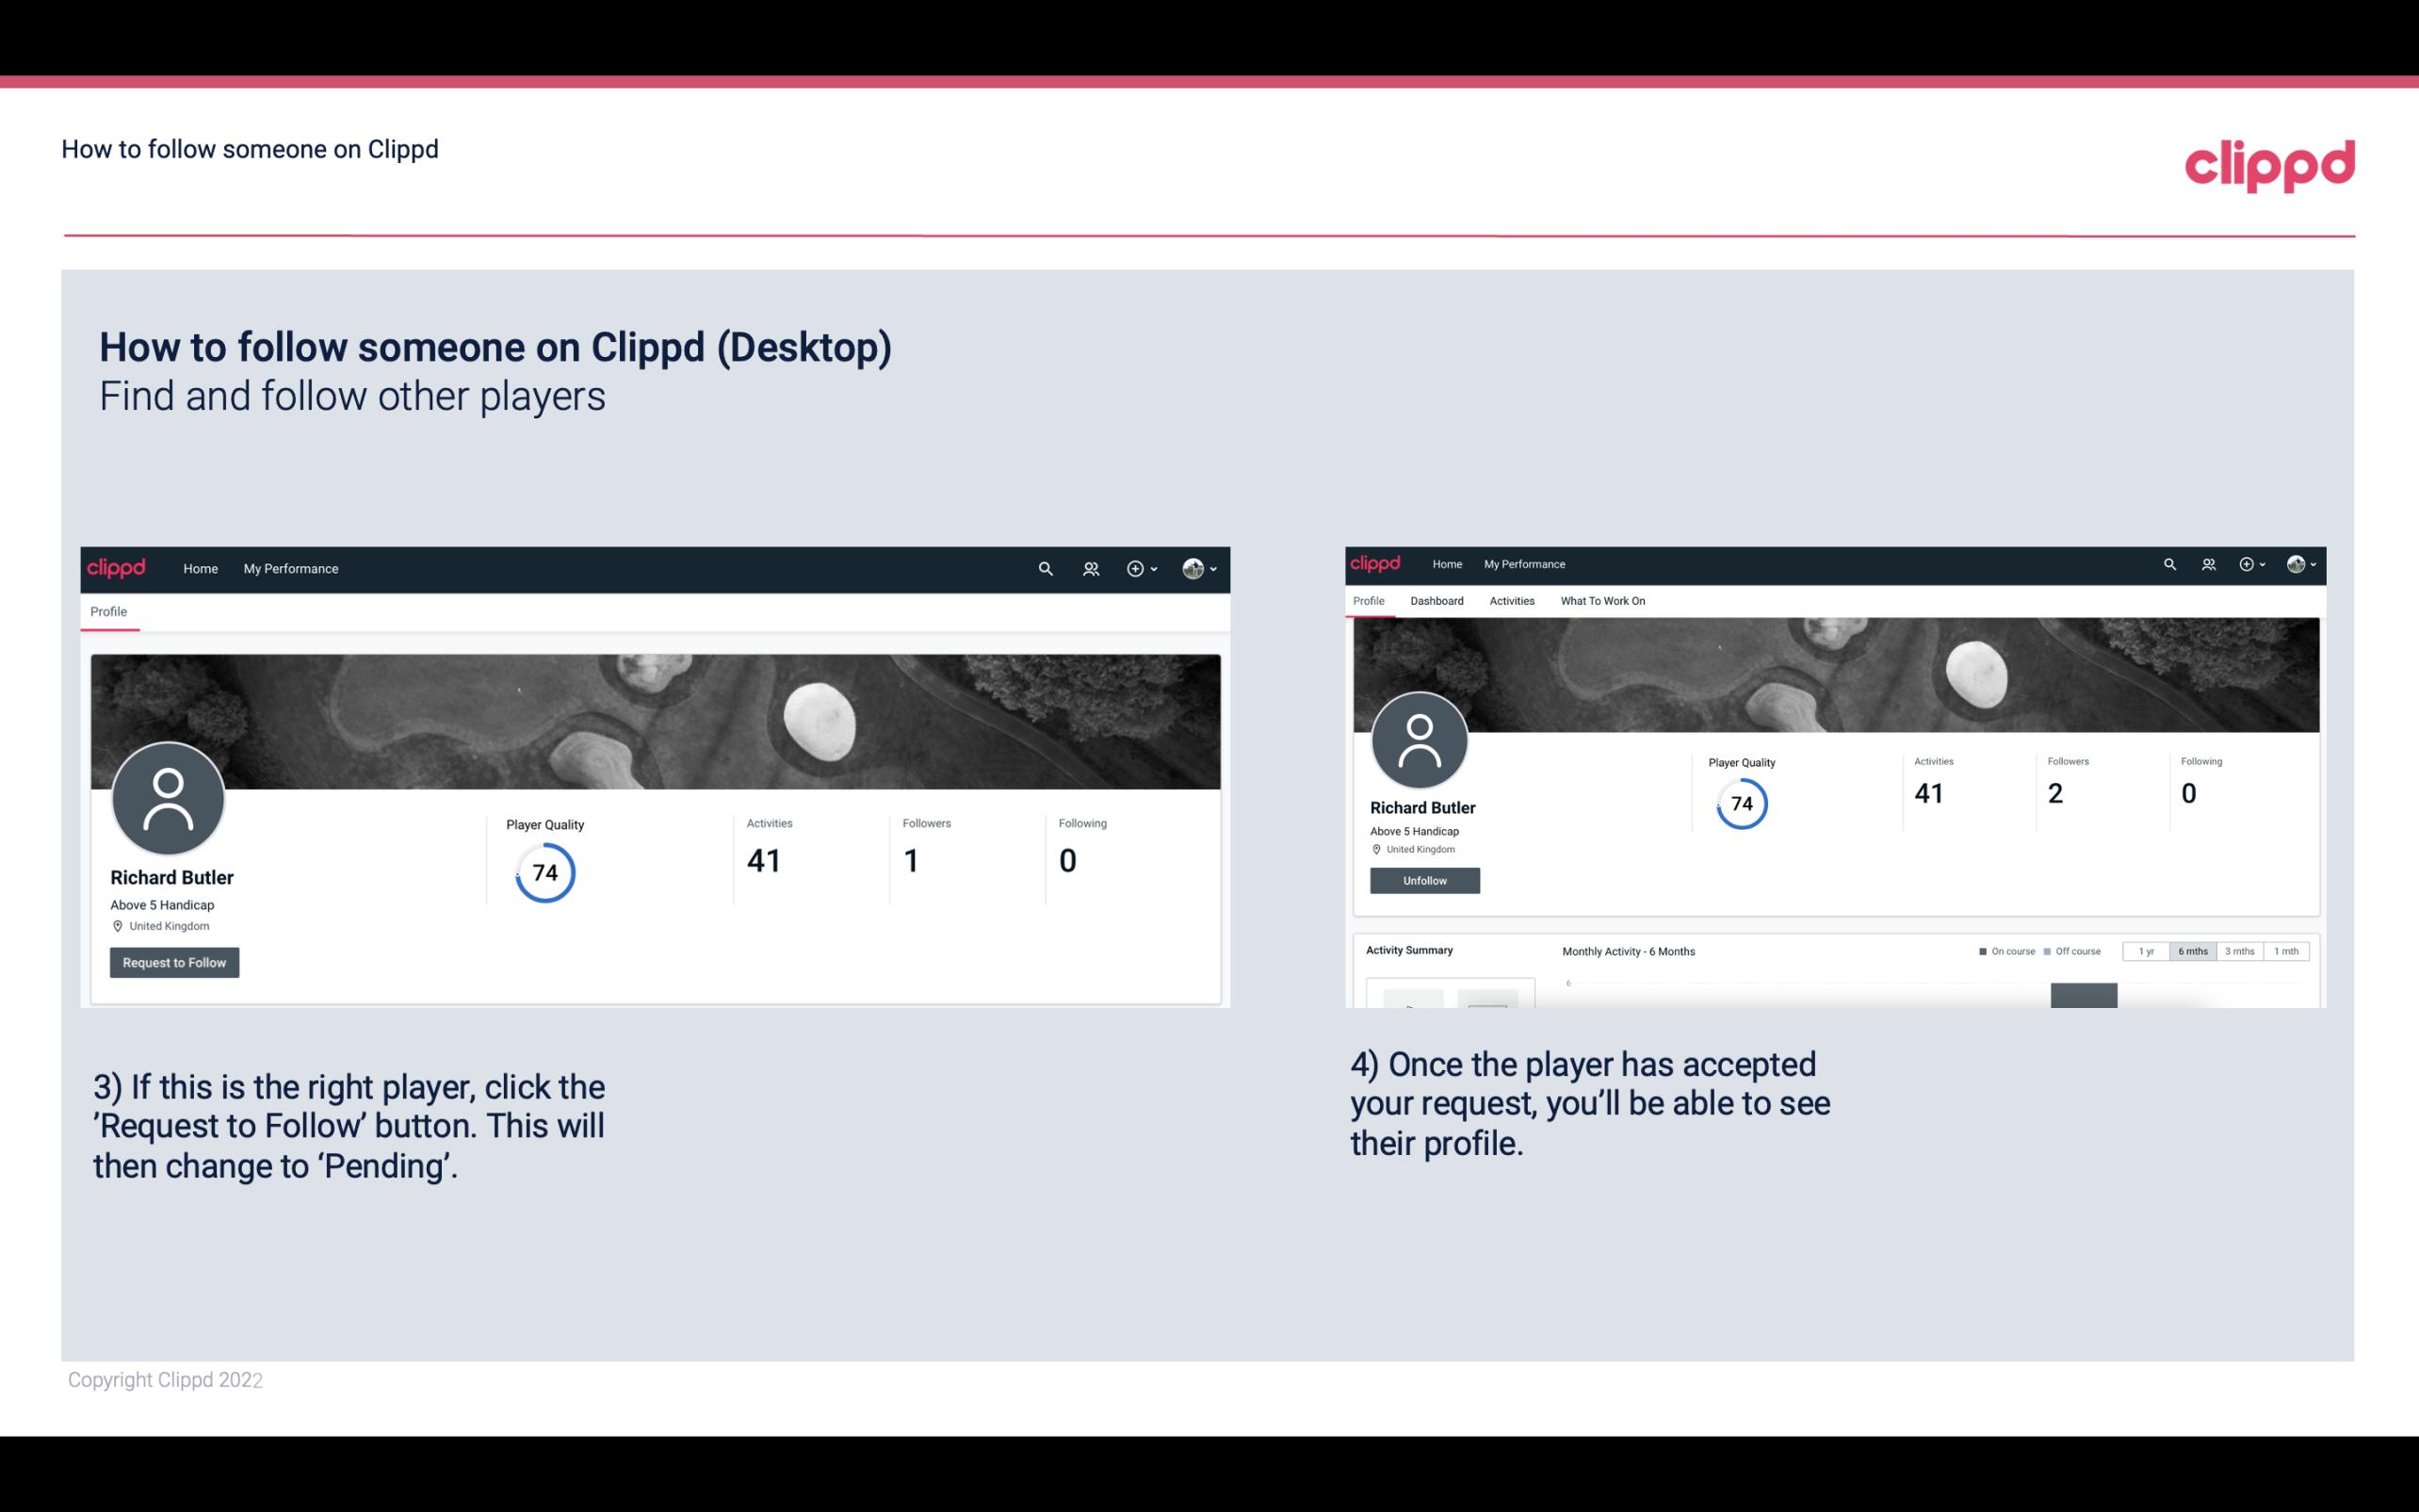The width and height of the screenshot is (2419, 1512).
Task: Click the search icon in the top navbar
Action: 1043,568
